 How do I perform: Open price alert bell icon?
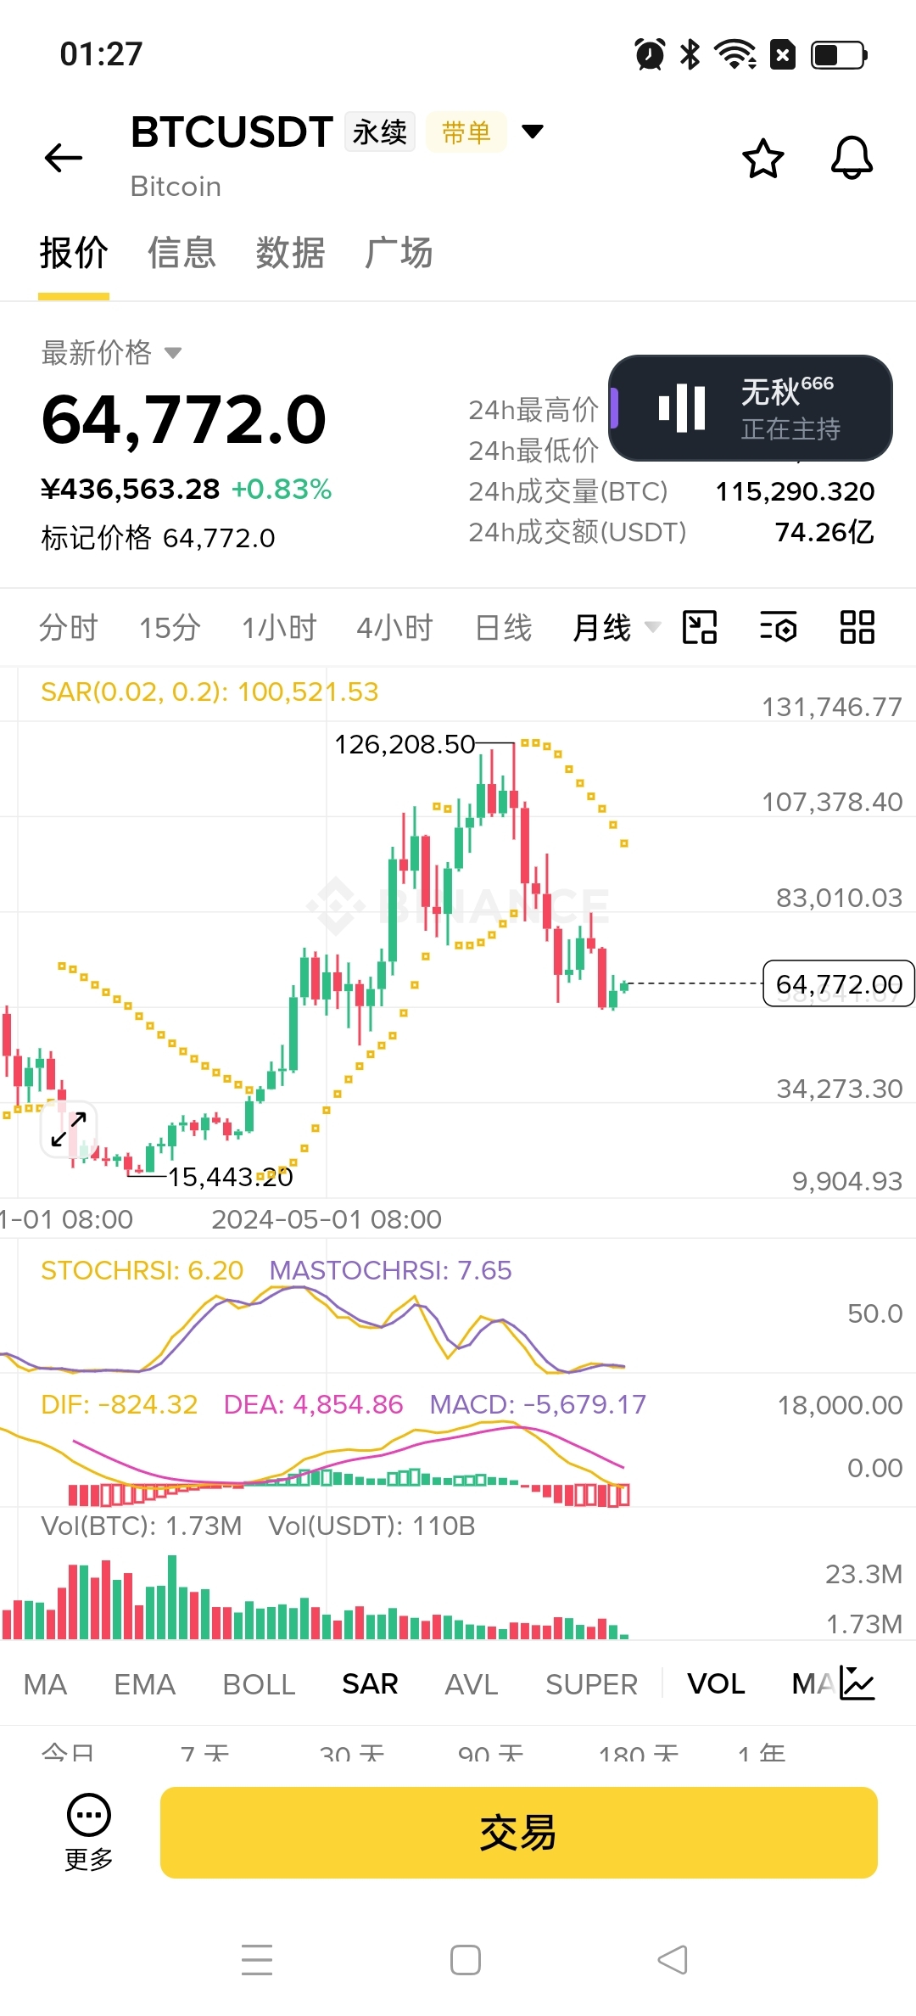coord(852,158)
